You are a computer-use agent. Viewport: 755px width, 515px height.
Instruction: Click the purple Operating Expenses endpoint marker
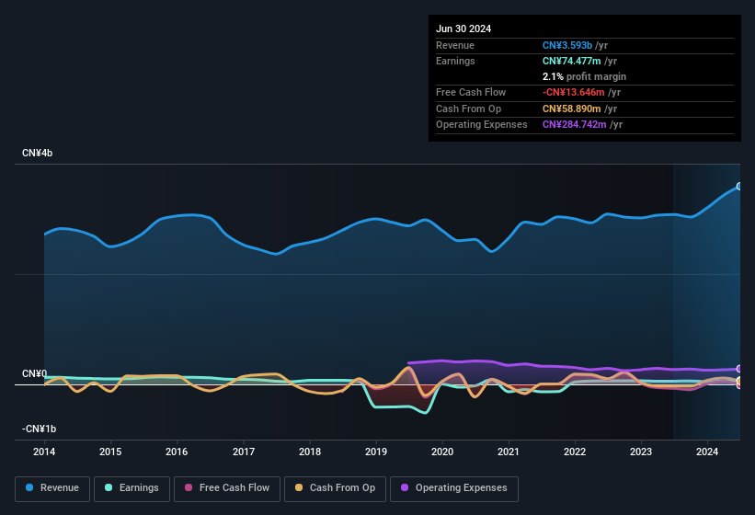tap(739, 369)
